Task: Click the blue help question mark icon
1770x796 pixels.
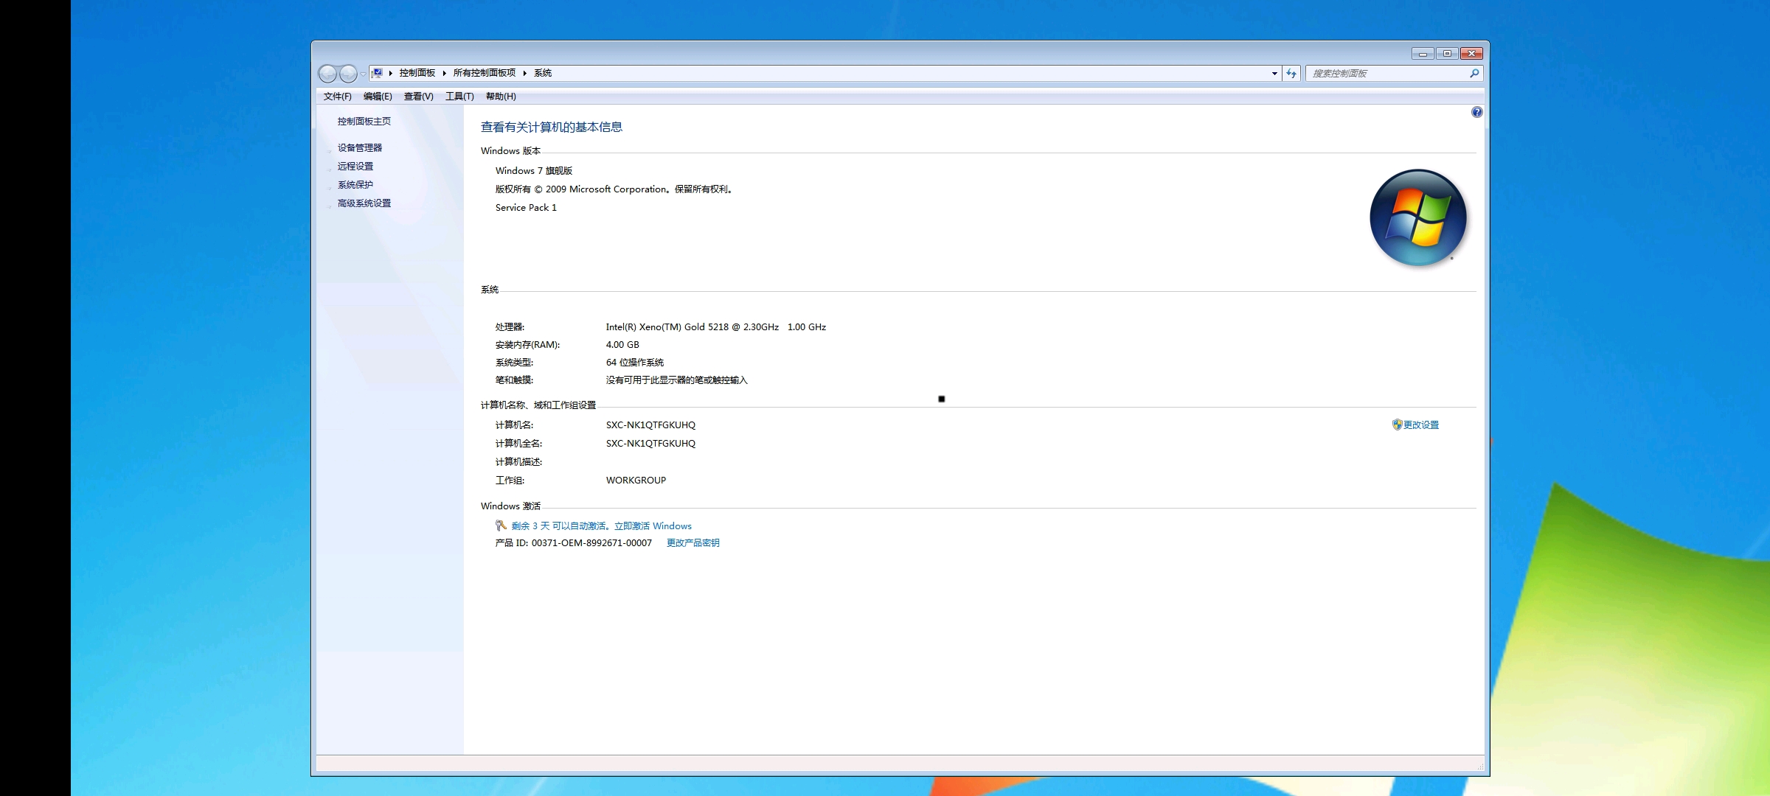Action: coord(1476,112)
